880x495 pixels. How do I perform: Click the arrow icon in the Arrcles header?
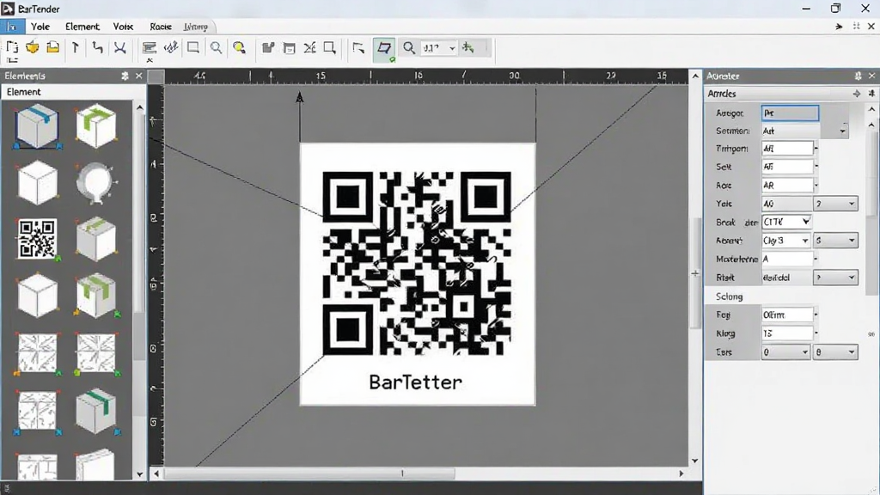[857, 94]
